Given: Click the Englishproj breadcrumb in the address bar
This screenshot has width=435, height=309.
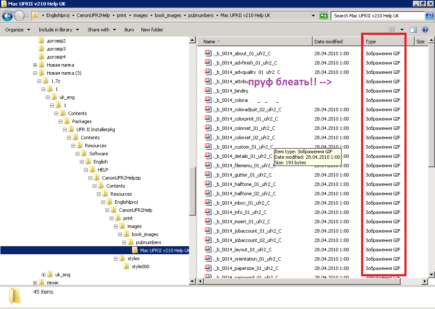Looking at the screenshot, I should (58, 15).
